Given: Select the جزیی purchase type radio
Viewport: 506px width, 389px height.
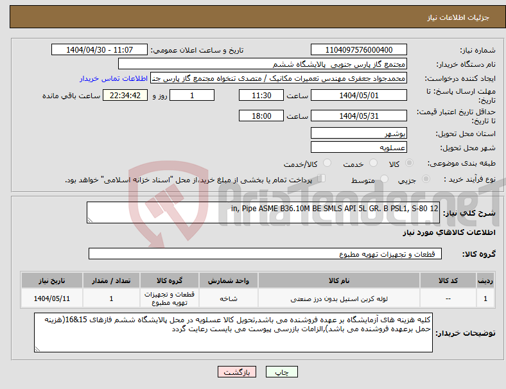Looking at the screenshot, I should pyautogui.click(x=426, y=179).
